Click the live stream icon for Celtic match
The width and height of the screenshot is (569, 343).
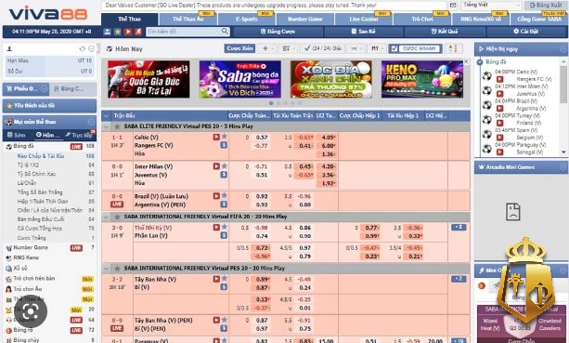click(216, 137)
